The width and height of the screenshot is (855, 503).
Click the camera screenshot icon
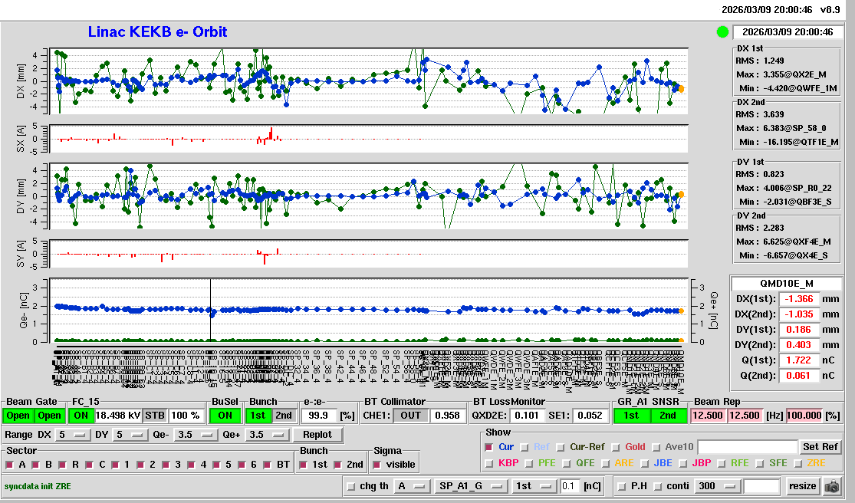point(831,486)
